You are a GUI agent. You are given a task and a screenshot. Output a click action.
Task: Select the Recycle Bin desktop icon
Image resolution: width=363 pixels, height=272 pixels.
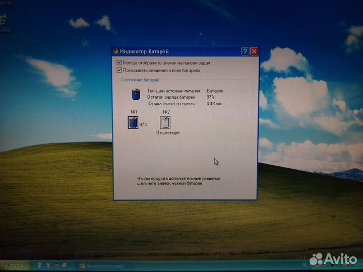point(3,21)
